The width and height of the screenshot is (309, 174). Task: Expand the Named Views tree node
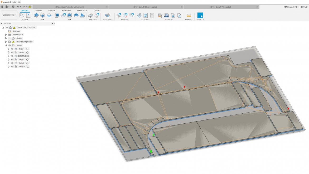pyautogui.click(x=6, y=35)
